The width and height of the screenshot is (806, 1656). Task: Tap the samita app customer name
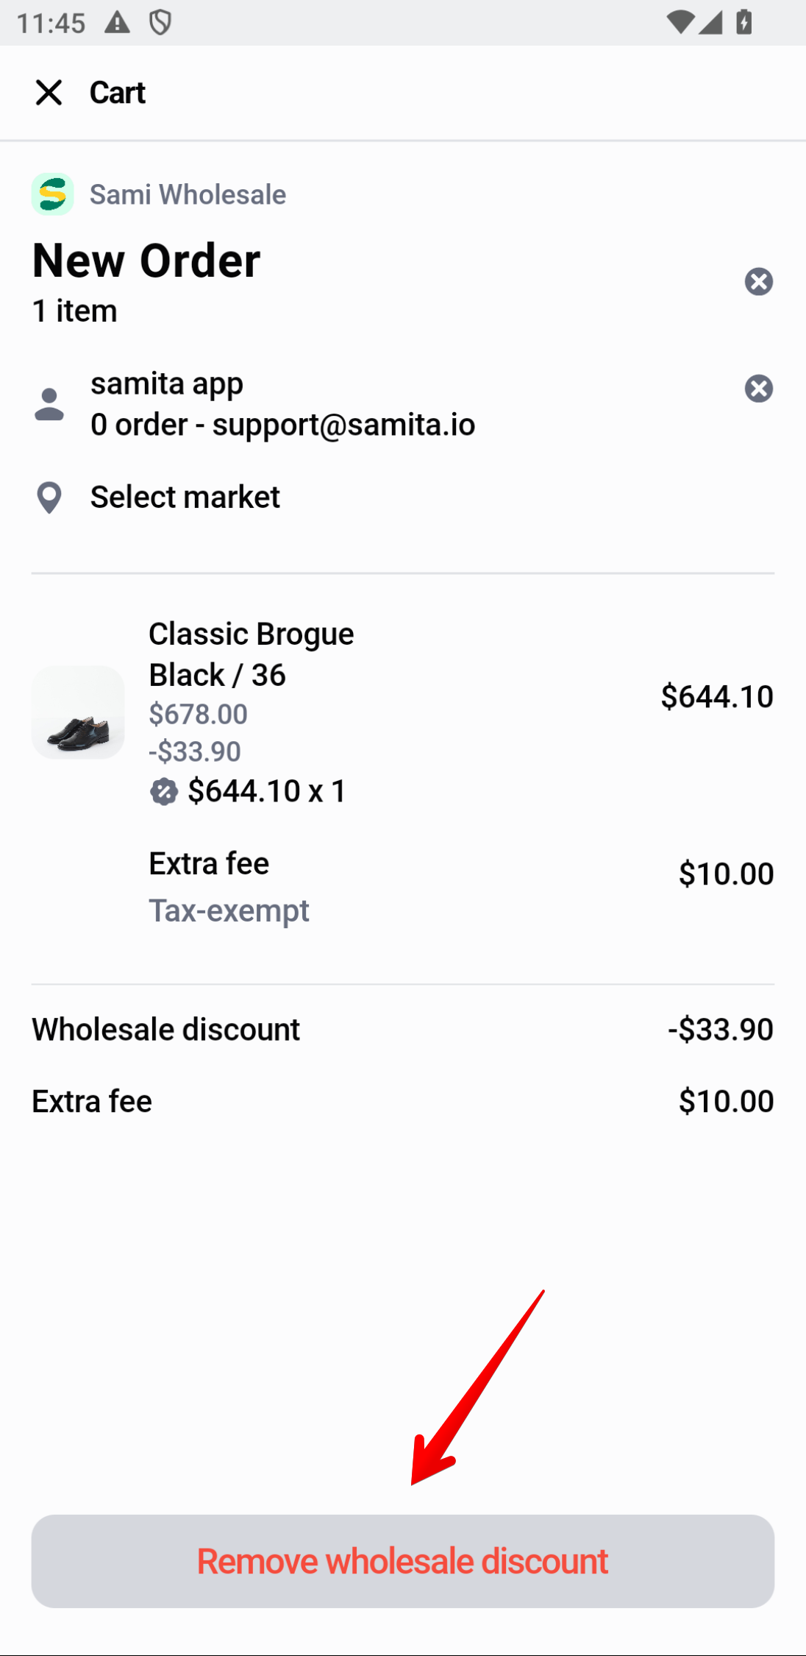coord(167,384)
